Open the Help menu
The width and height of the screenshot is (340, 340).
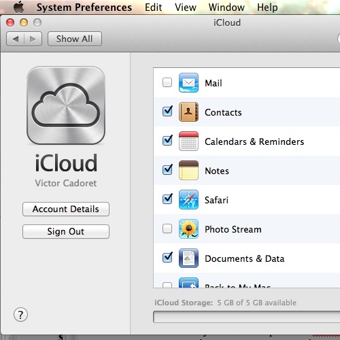coord(267,7)
